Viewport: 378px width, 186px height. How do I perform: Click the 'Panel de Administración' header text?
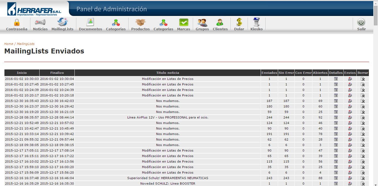coord(112,9)
